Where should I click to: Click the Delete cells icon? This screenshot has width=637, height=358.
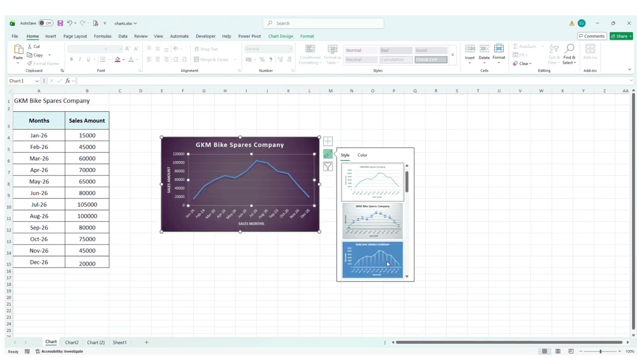484,49
